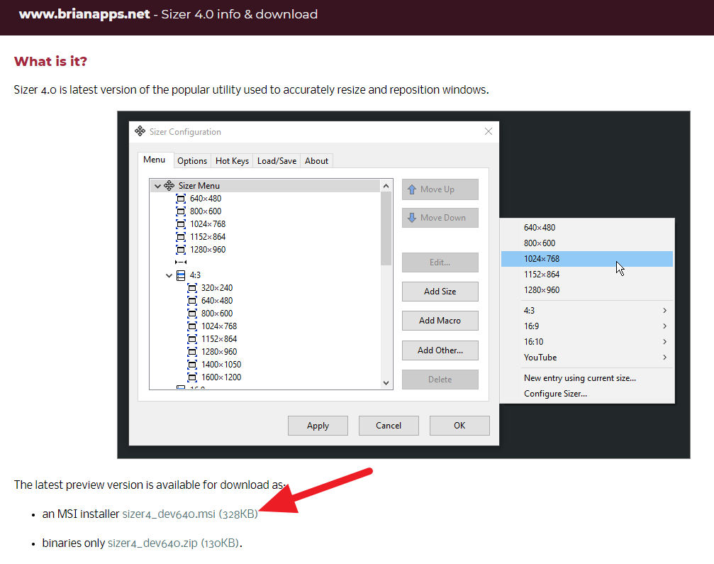Select New entry using current size
Image resolution: width=714 pixels, height=564 pixels.
(x=587, y=378)
